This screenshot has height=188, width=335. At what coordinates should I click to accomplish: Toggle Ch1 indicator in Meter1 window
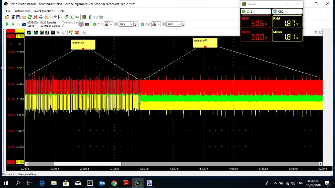coord(244,12)
